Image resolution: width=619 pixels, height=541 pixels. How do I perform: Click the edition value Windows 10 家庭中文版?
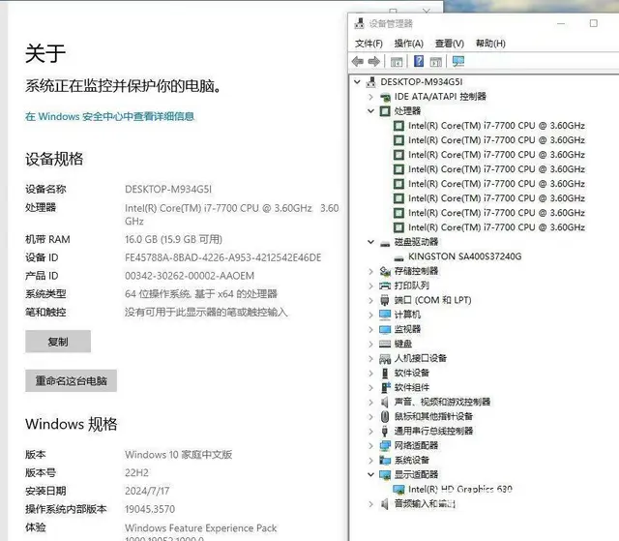coord(178,455)
